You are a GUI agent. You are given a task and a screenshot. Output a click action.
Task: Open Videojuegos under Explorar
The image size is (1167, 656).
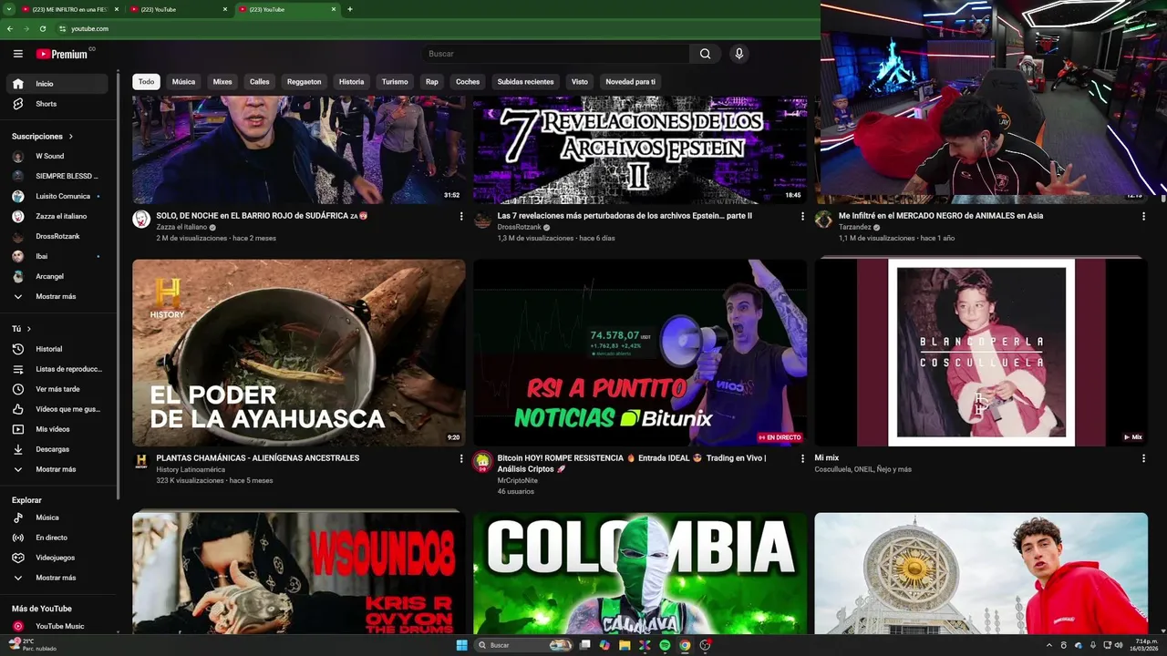tap(57, 558)
